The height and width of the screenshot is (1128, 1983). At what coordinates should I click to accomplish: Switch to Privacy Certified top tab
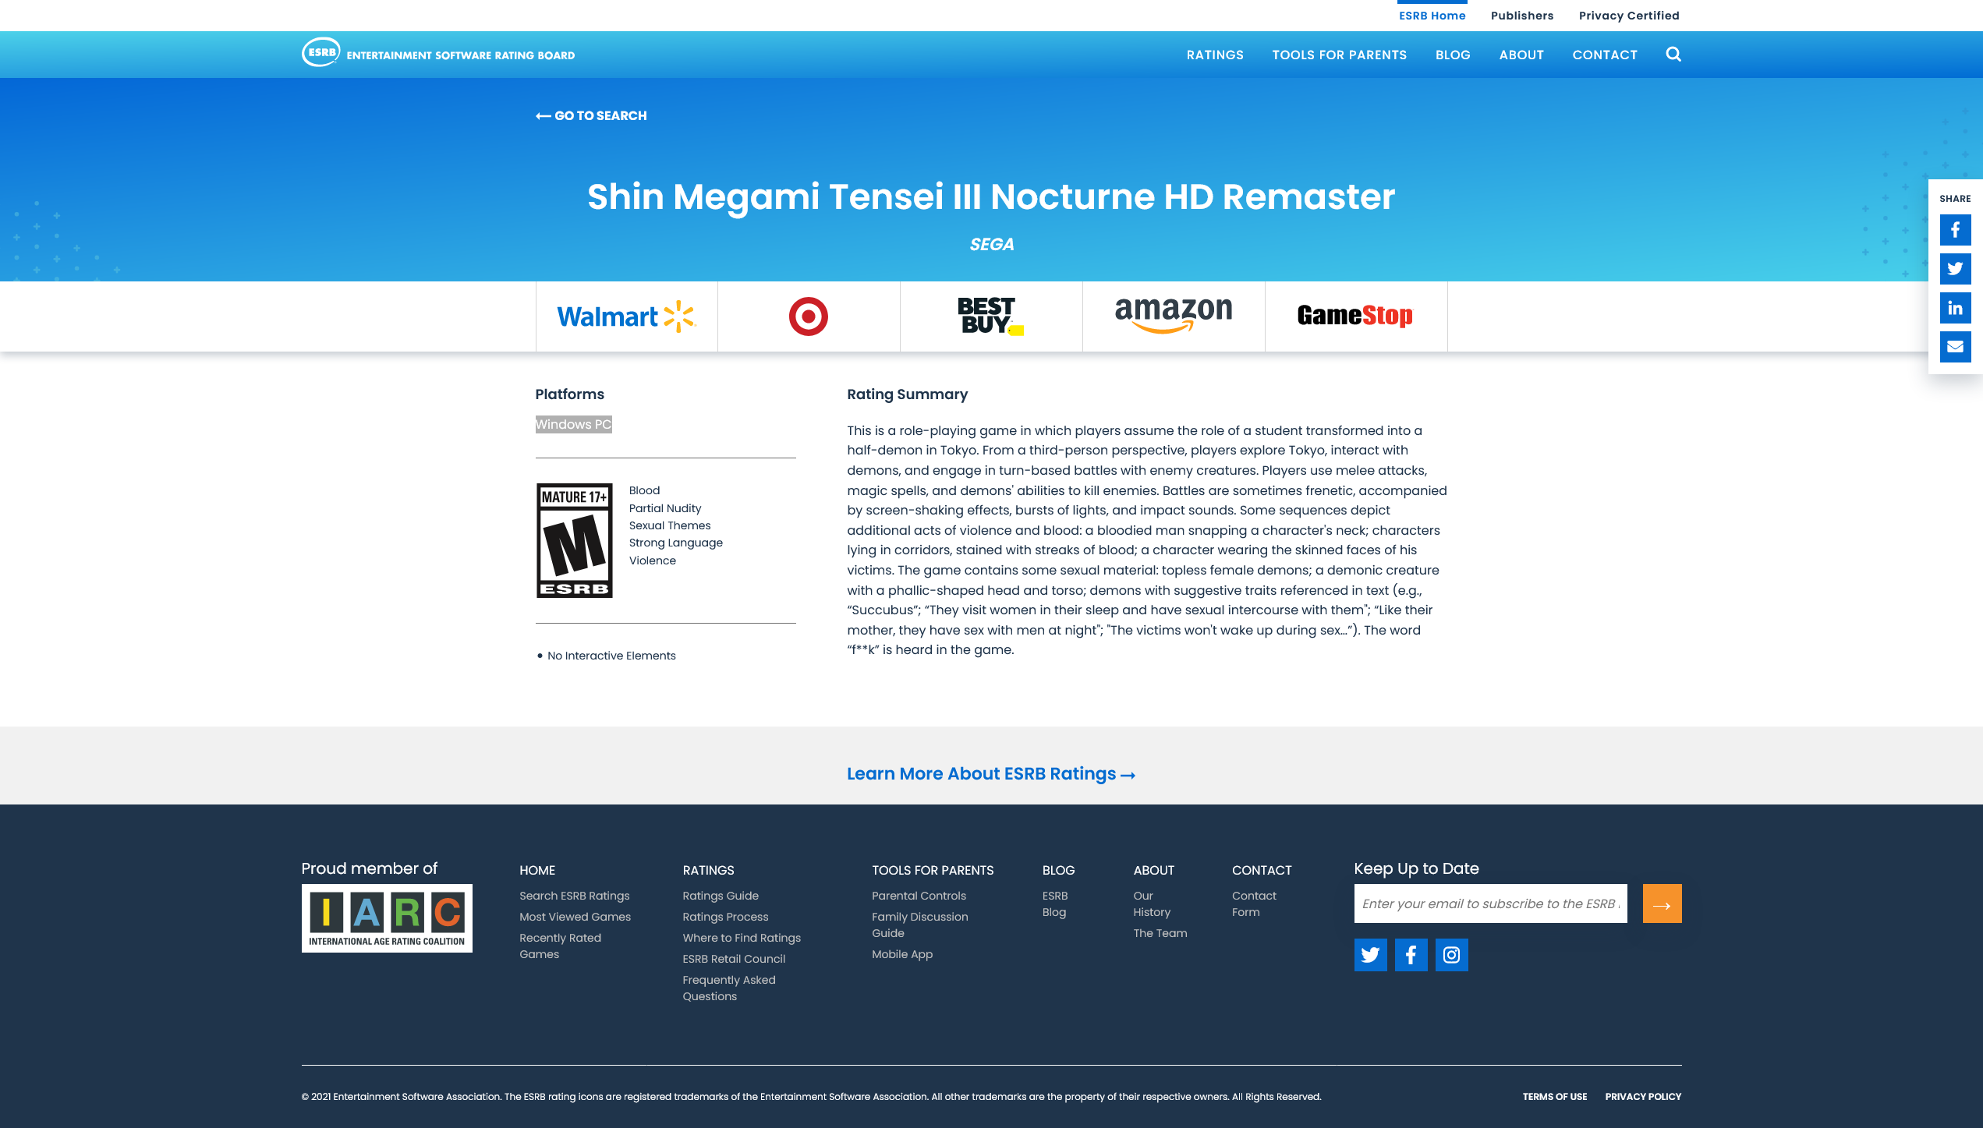(1629, 16)
